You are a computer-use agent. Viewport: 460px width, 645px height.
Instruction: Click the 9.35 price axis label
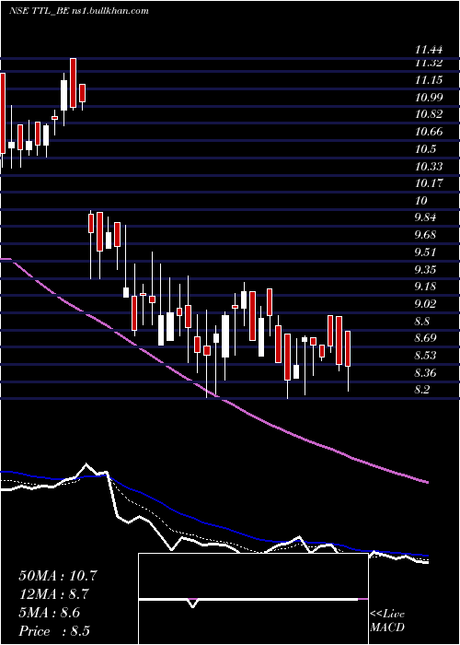click(425, 270)
